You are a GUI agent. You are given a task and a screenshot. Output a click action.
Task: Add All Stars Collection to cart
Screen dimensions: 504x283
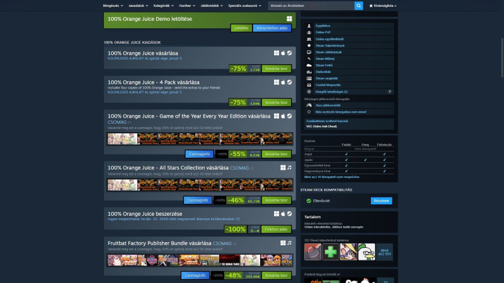(277, 200)
